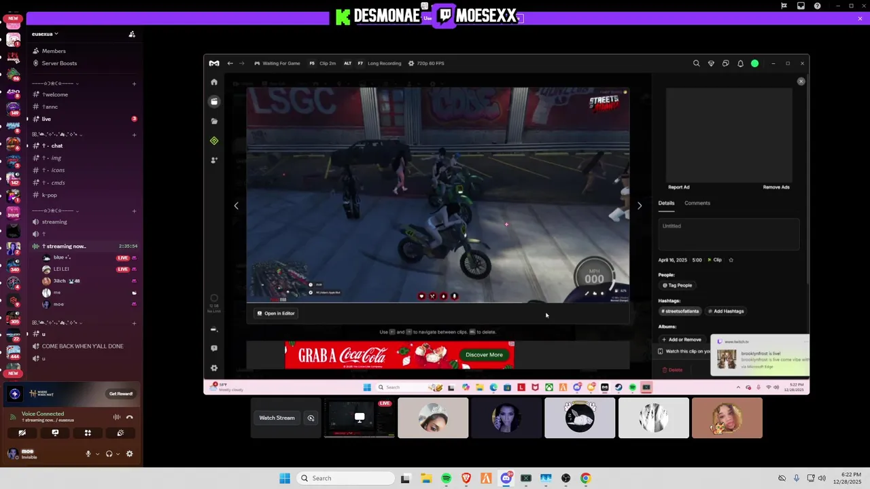Screen dimensions: 870x489
Task: Mute the microphone in user panel
Action: [88, 454]
